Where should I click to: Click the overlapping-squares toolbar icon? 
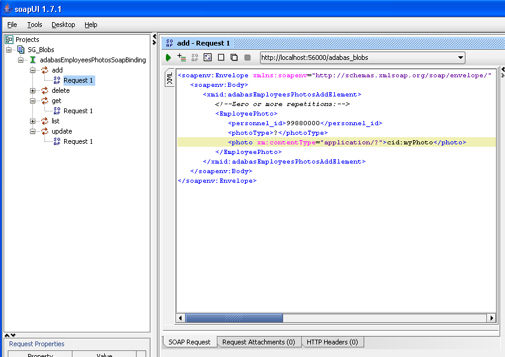coord(234,58)
